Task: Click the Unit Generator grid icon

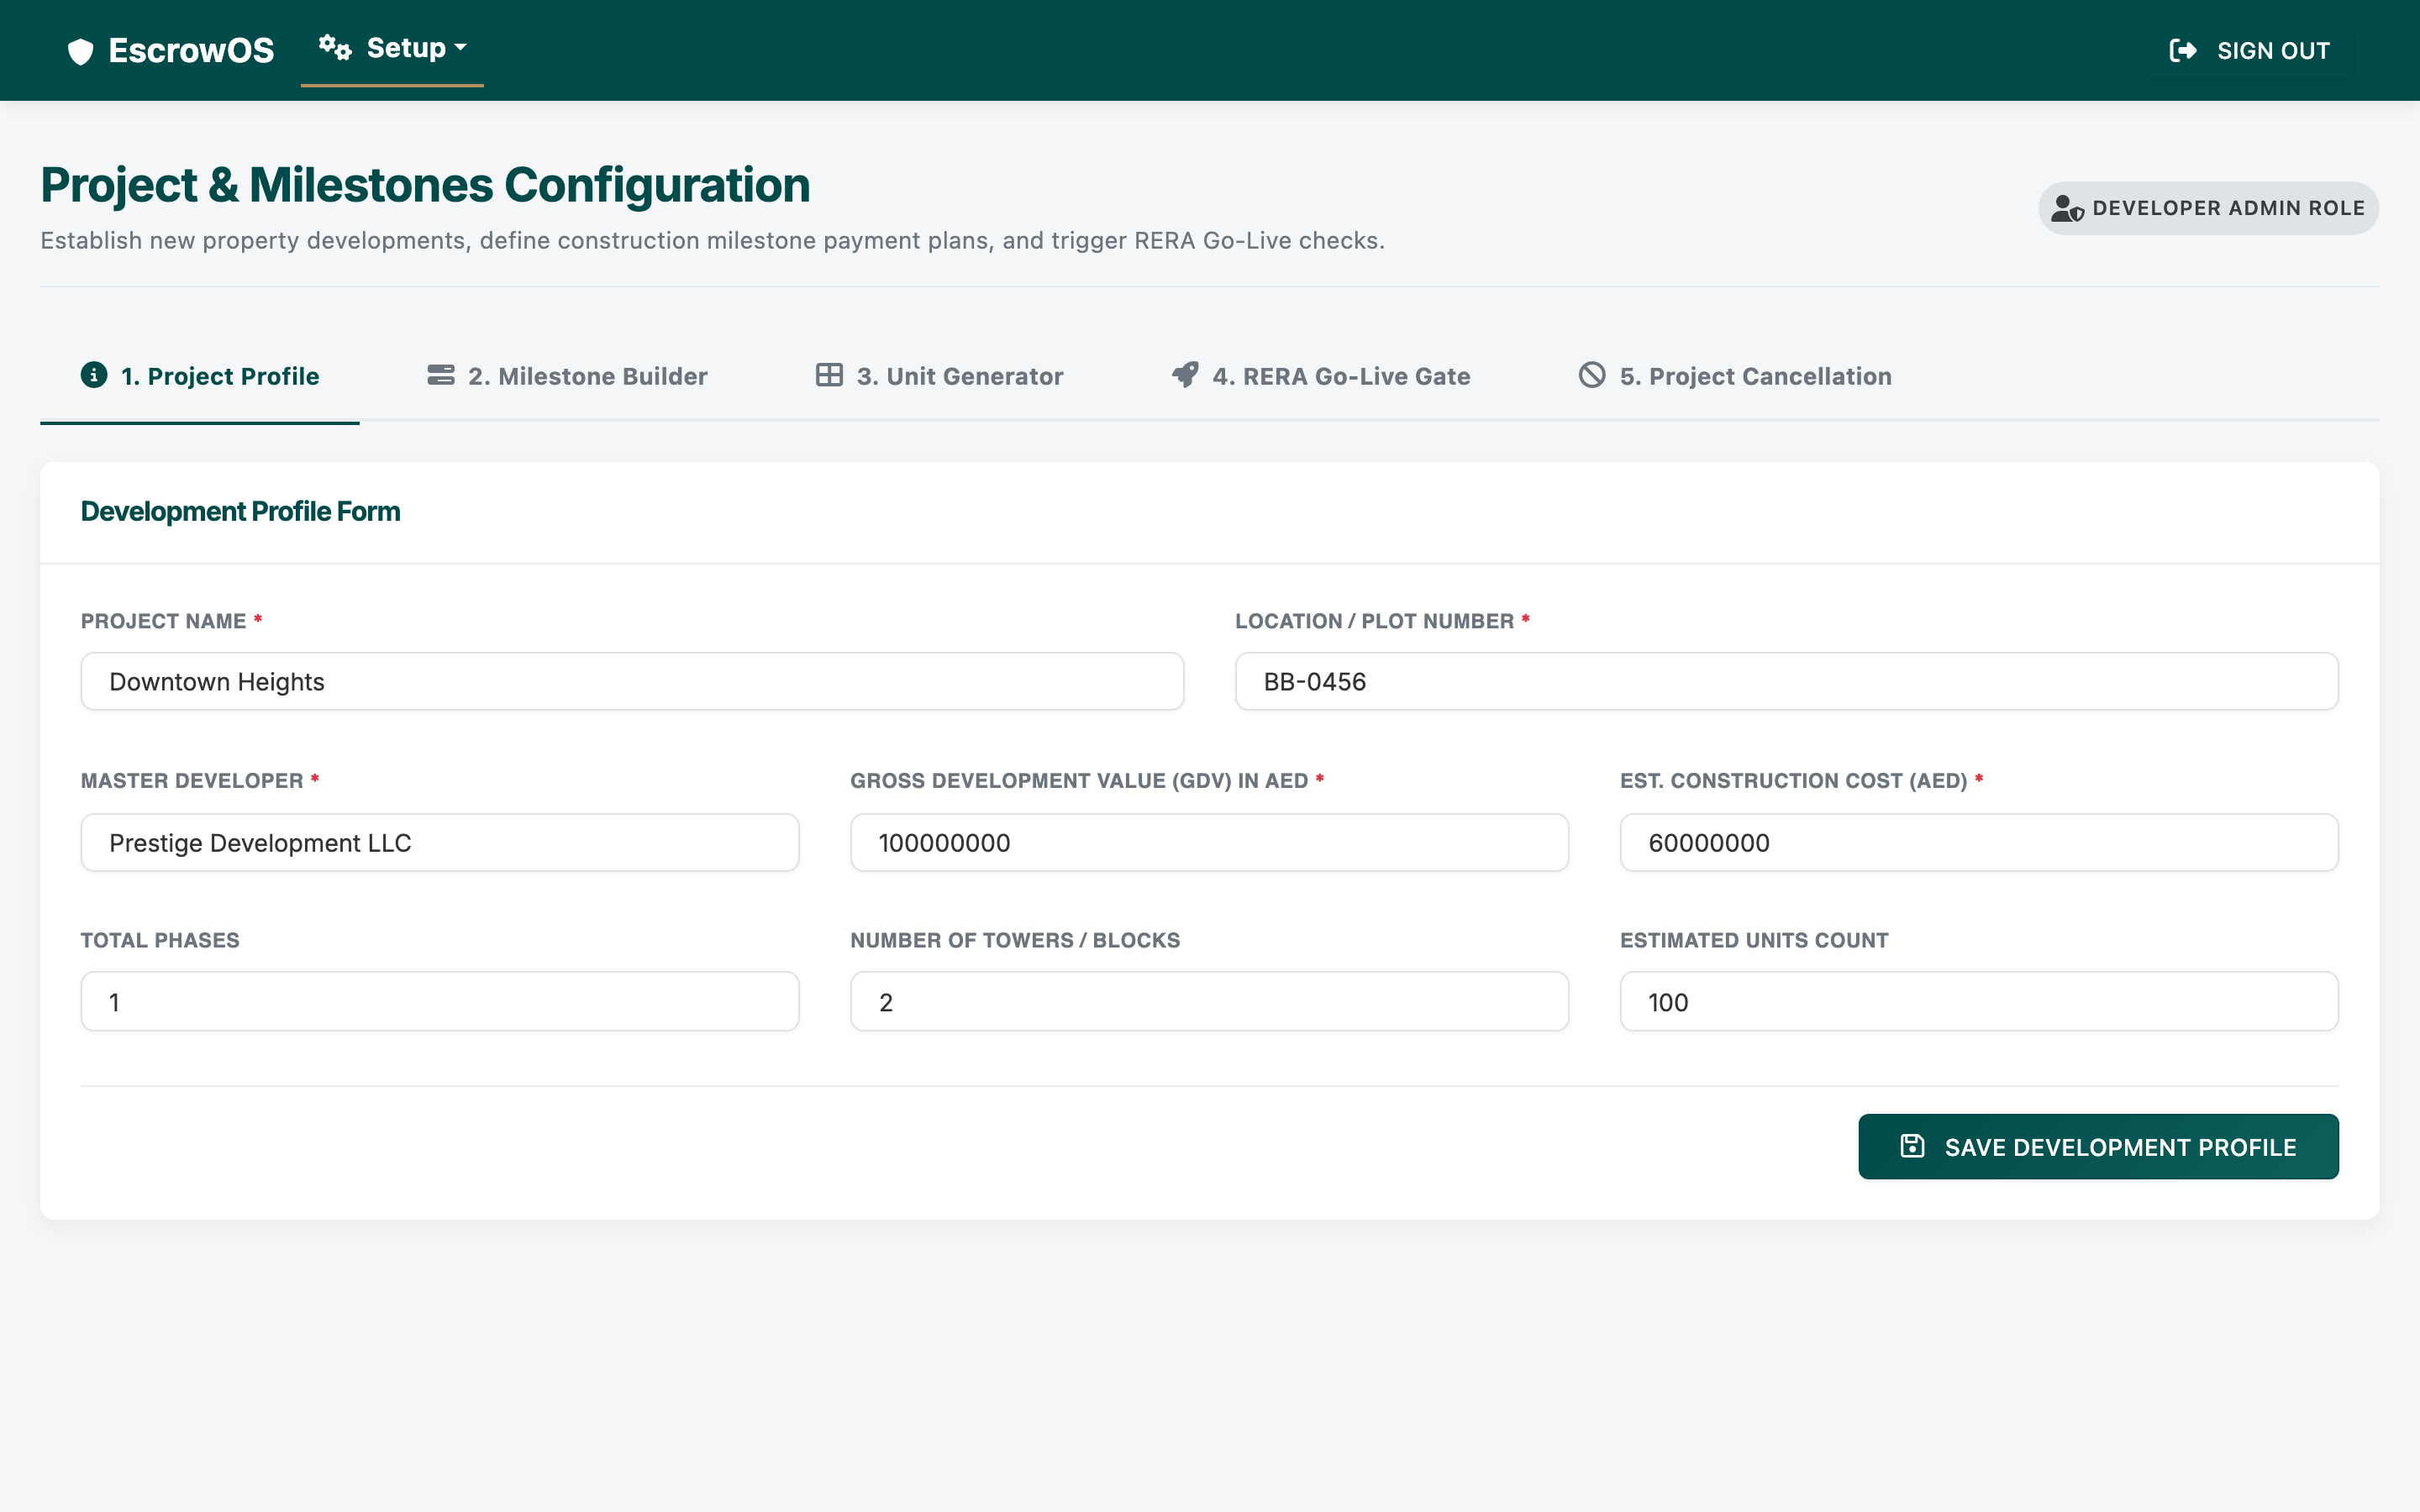Action: click(829, 375)
